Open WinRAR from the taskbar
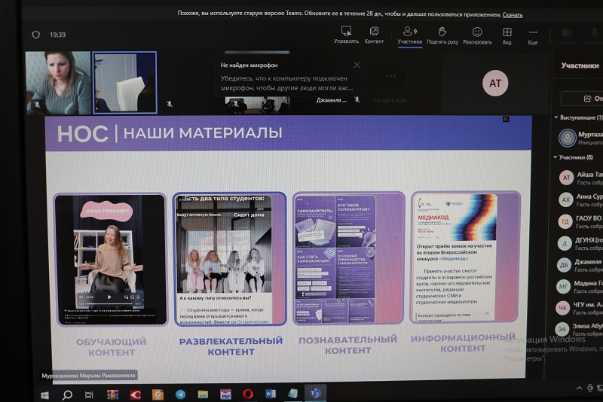 (112, 394)
